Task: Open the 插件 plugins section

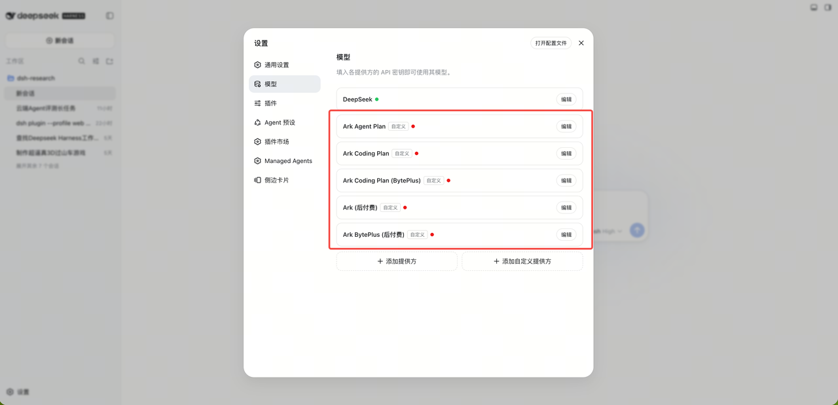Action: click(x=284, y=103)
